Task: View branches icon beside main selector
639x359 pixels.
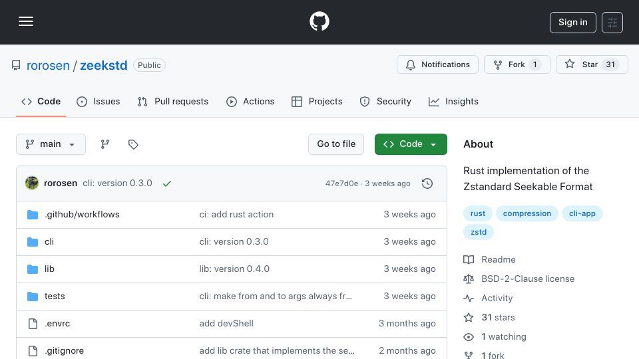Action: (x=105, y=144)
